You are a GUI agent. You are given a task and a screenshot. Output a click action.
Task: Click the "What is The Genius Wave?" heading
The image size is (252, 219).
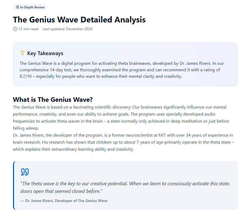(53, 99)
